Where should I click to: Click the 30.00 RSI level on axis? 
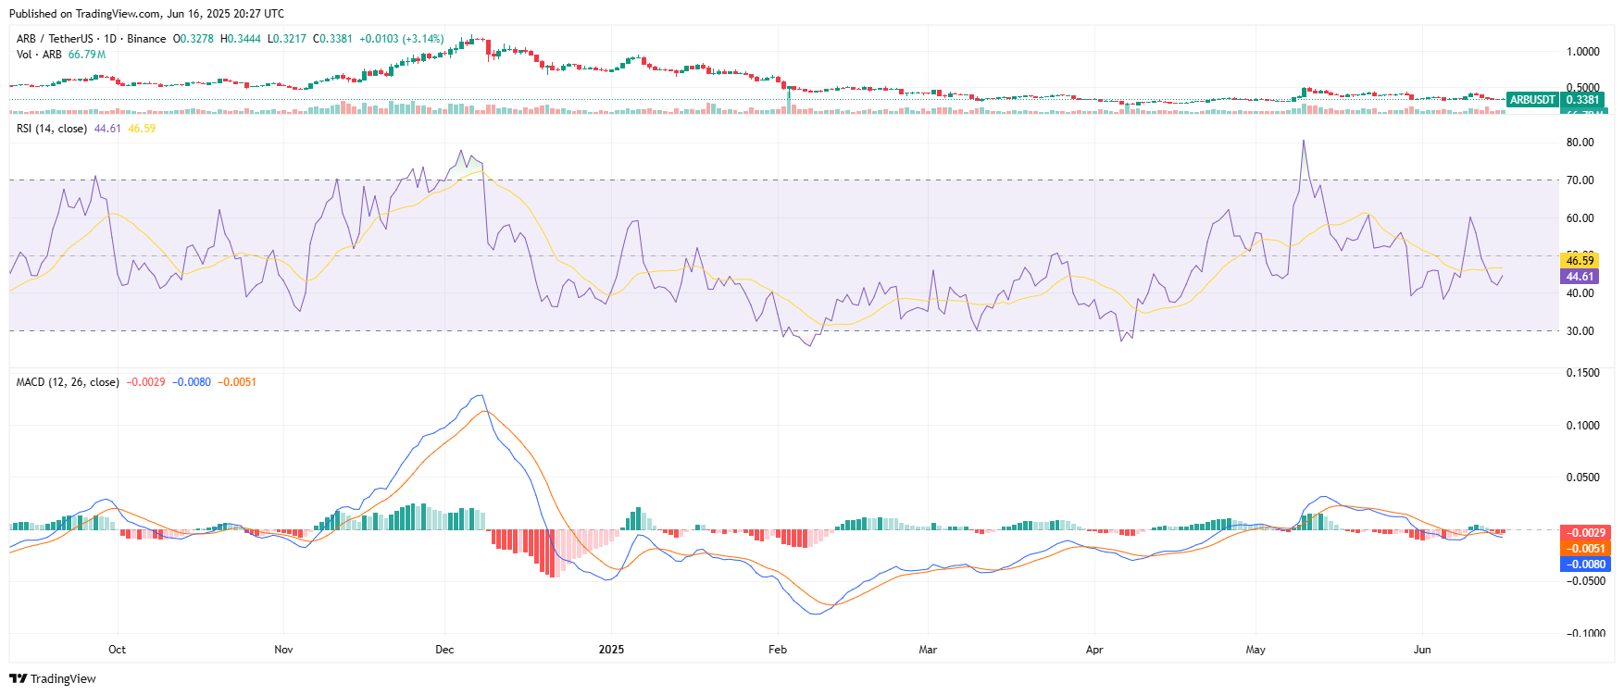tap(1580, 331)
